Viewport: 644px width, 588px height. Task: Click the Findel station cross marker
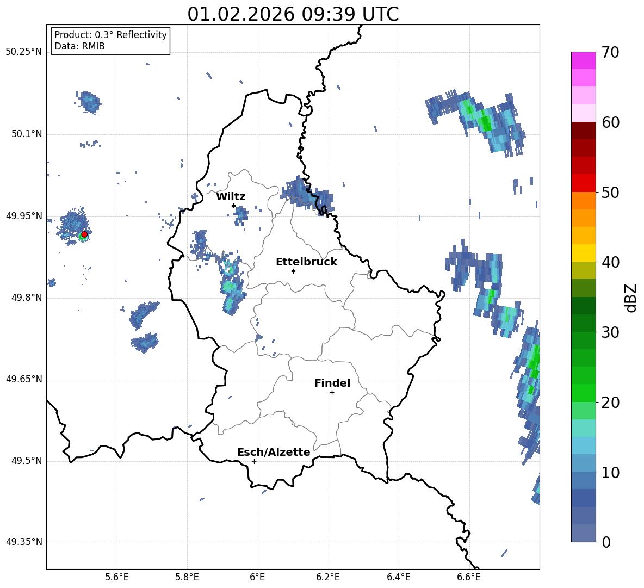(332, 393)
